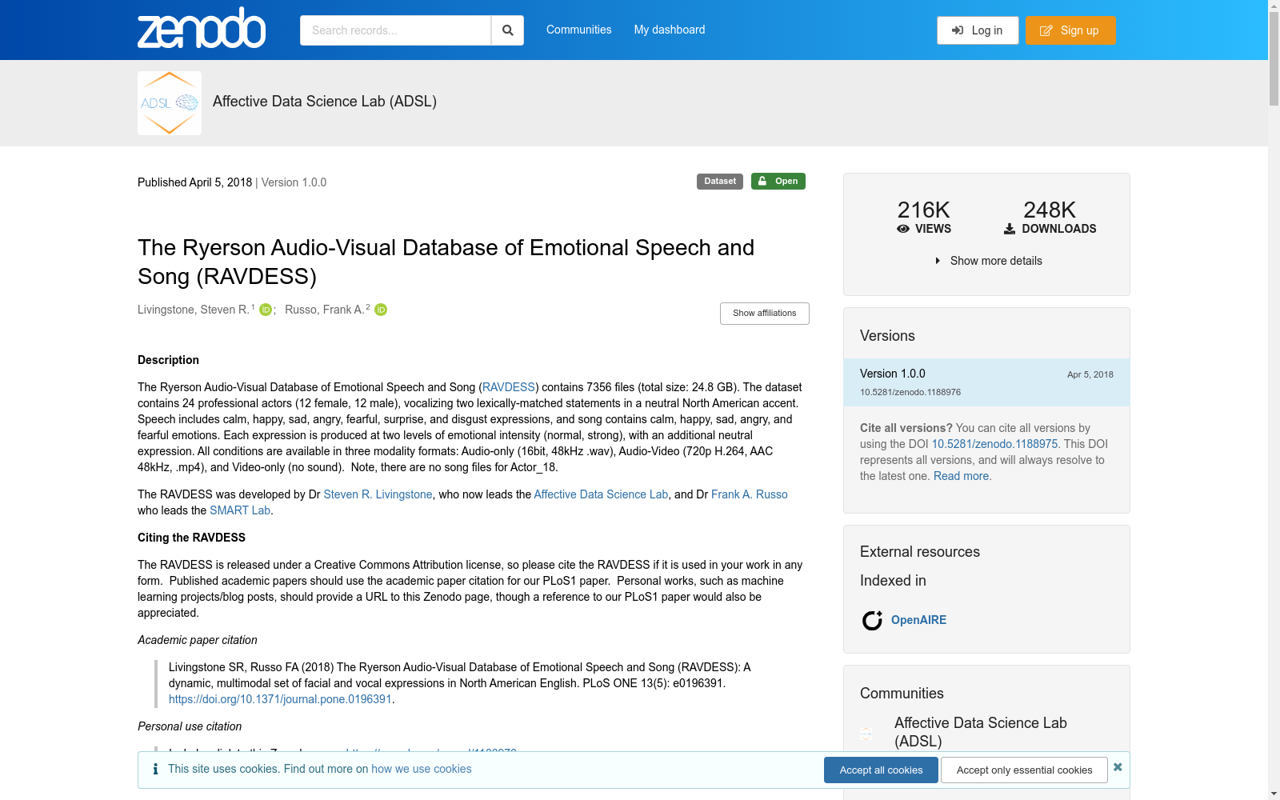The image size is (1280, 800).
Task: Click into the Search records field
Action: 395,30
